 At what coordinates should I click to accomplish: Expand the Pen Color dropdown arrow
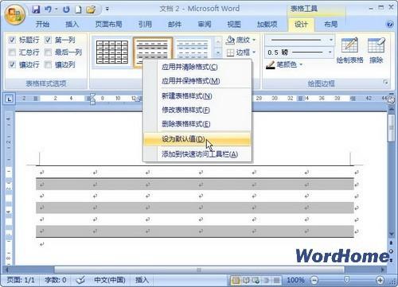pos(301,64)
